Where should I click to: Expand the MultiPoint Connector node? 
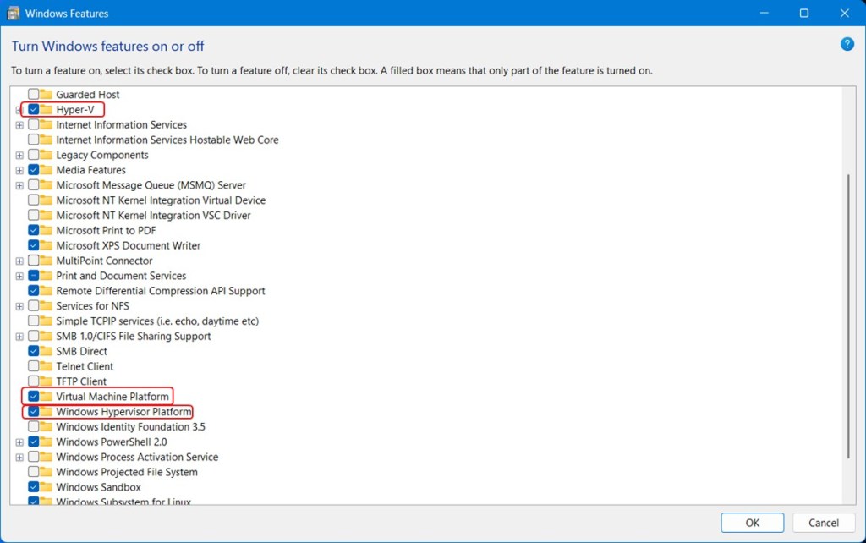point(19,261)
